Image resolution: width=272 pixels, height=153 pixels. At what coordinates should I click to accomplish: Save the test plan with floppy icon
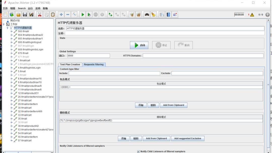[25, 15]
